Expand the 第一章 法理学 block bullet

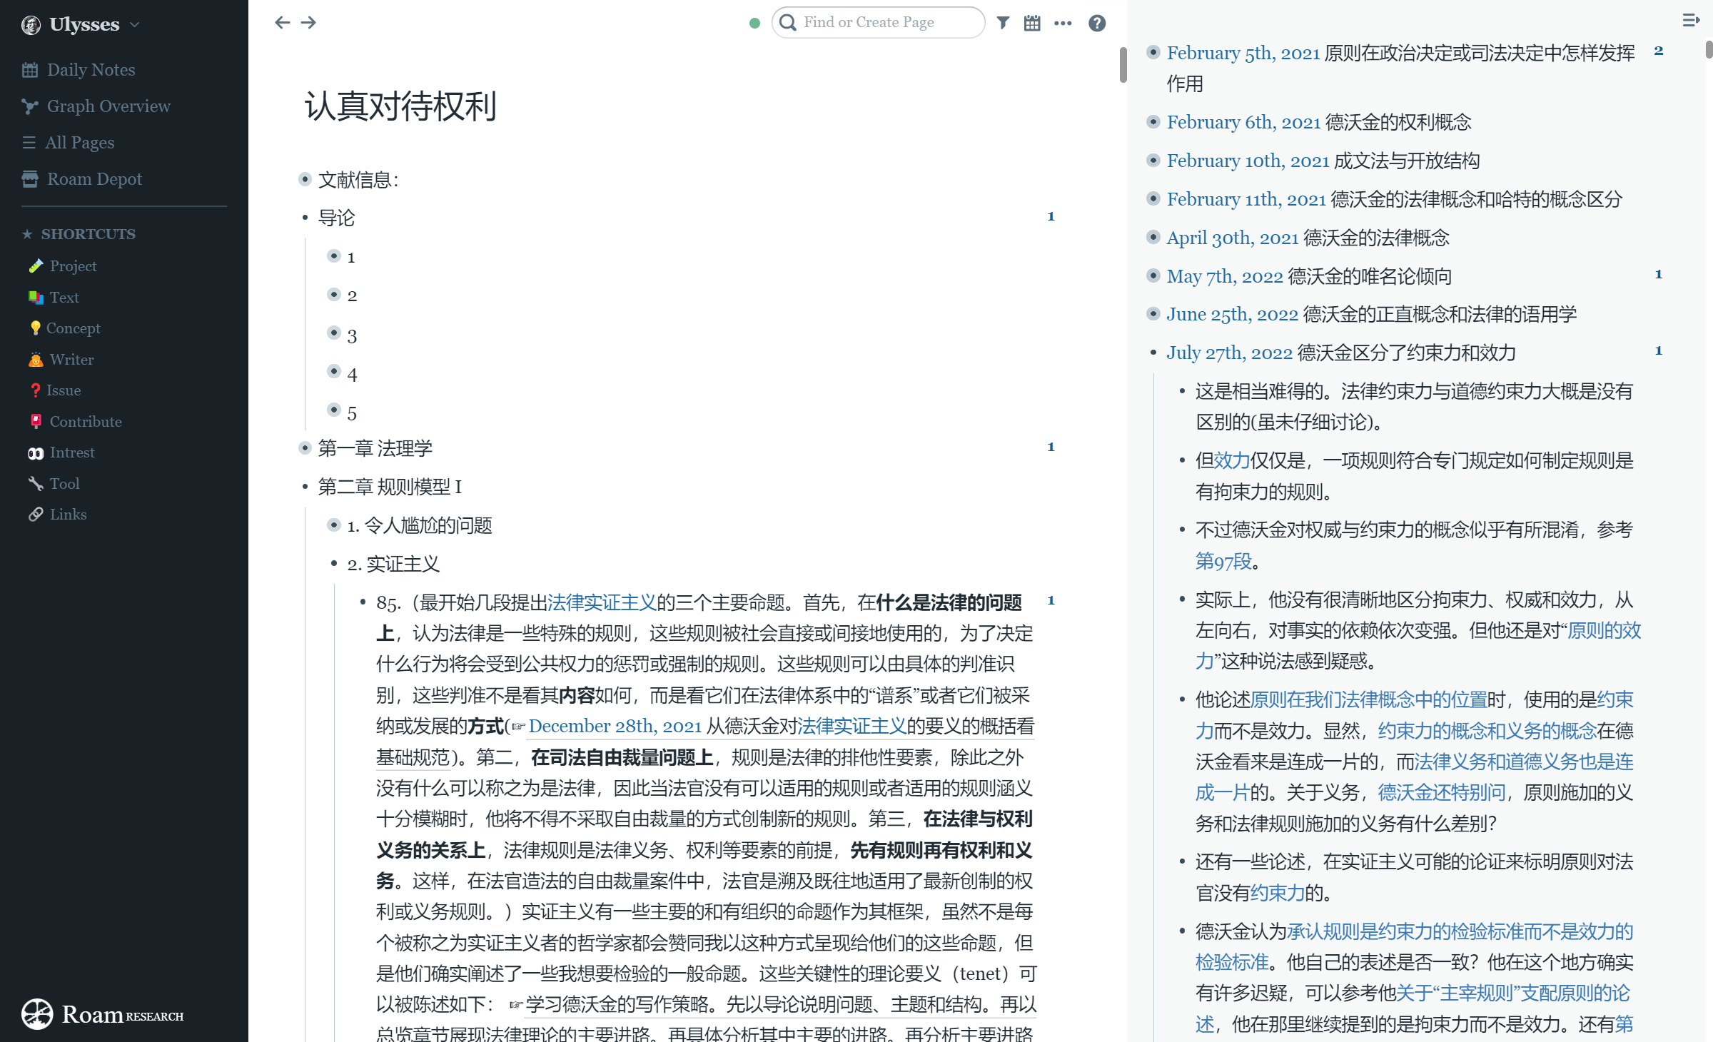pos(305,448)
